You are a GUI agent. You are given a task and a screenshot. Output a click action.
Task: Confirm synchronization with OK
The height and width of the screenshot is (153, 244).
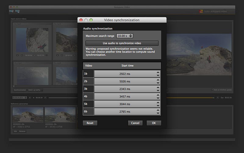click(154, 123)
